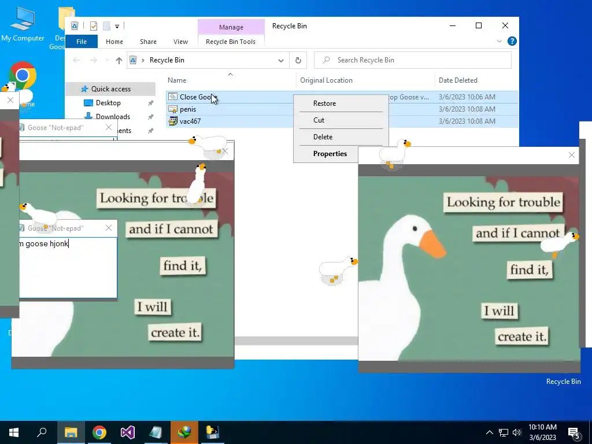Show hidden system tray icons
Image resolution: width=592 pixels, height=444 pixels.
pyautogui.click(x=489, y=432)
